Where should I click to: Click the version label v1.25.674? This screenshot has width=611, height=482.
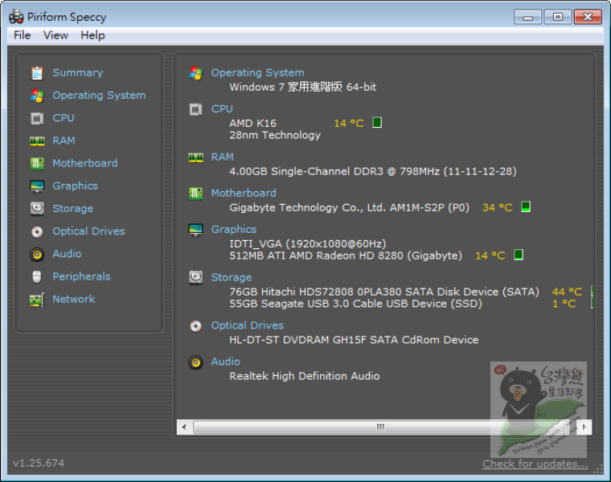(39, 464)
